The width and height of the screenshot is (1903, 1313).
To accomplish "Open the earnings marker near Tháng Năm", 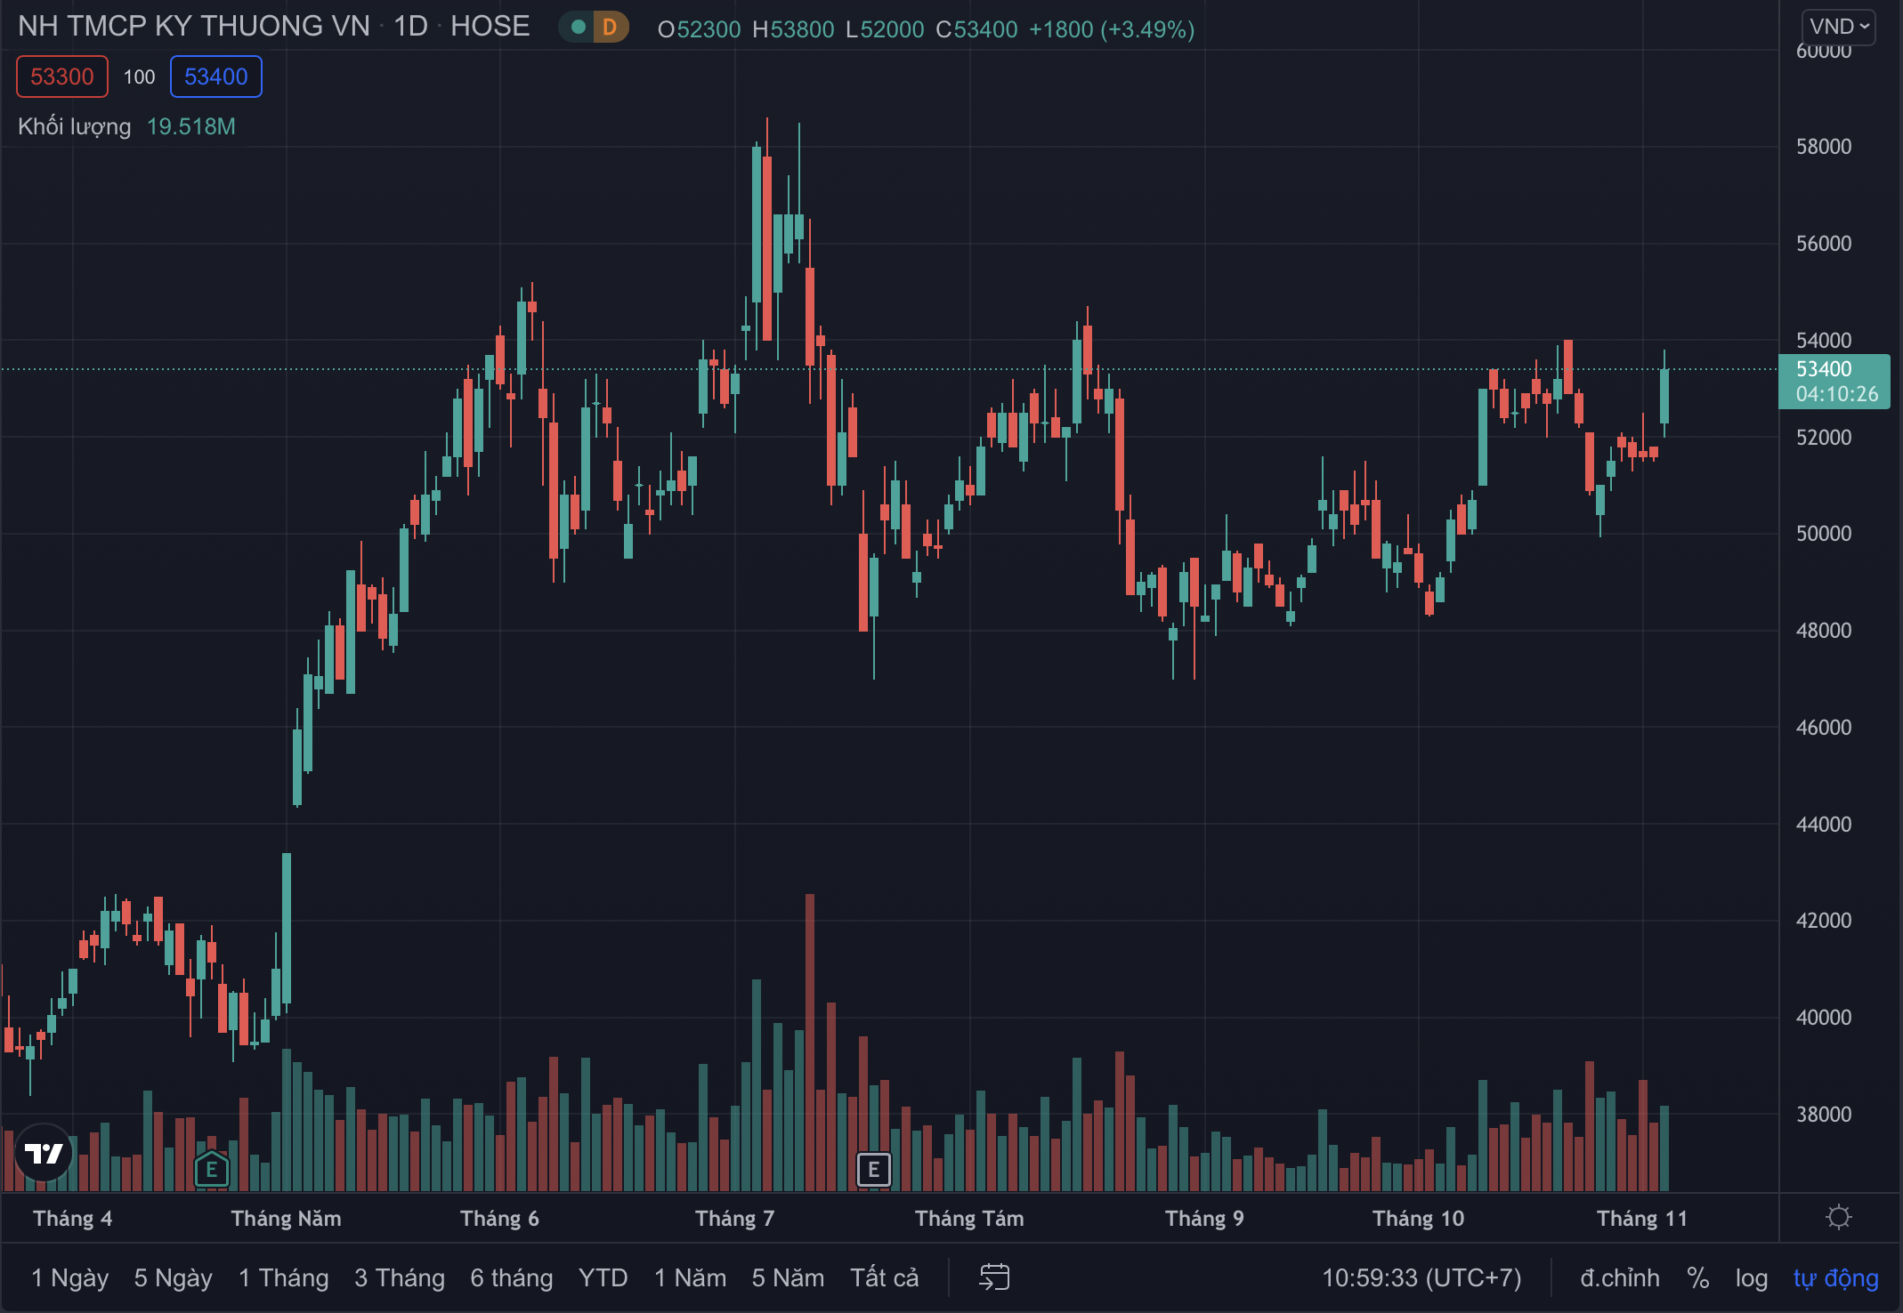I will click(212, 1169).
